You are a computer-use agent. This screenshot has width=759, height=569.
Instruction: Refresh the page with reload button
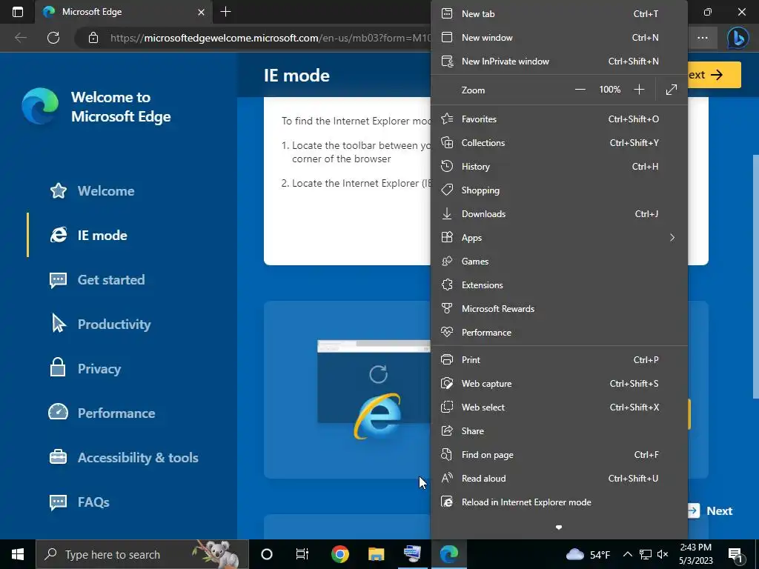point(53,38)
